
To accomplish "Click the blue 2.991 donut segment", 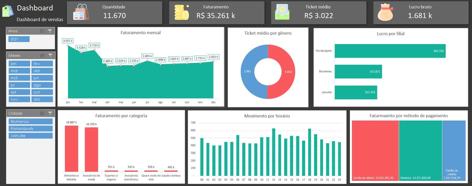I will [247, 71].
